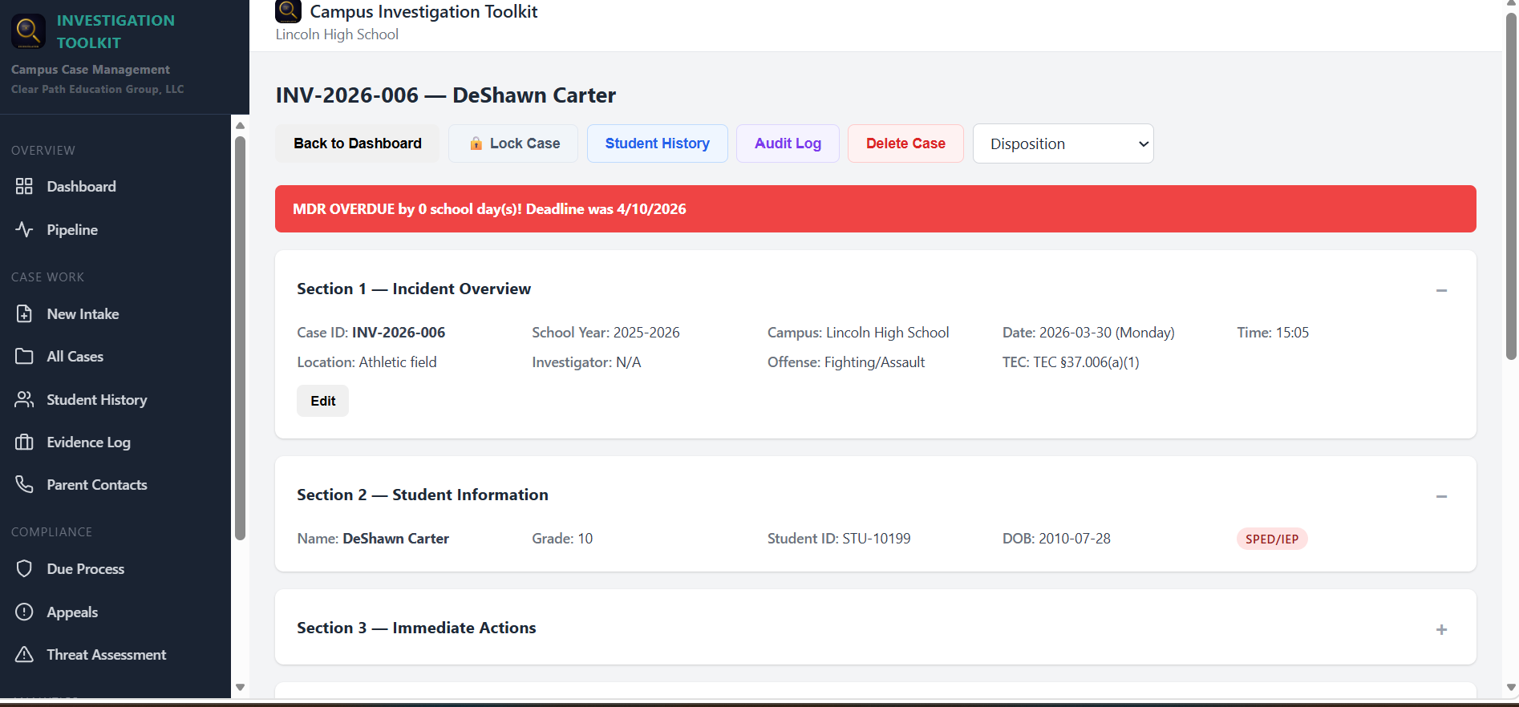
Task: Collapse Section 1 Incident Overview
Action: click(1440, 290)
